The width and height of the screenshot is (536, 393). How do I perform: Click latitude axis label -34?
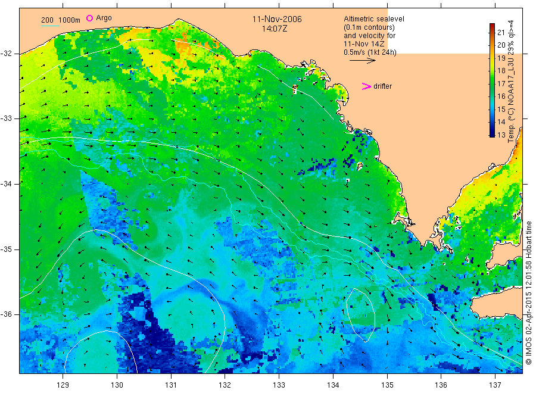pos(6,184)
